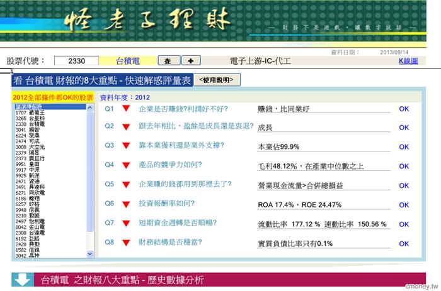Open the K線圖 link

click(x=408, y=61)
